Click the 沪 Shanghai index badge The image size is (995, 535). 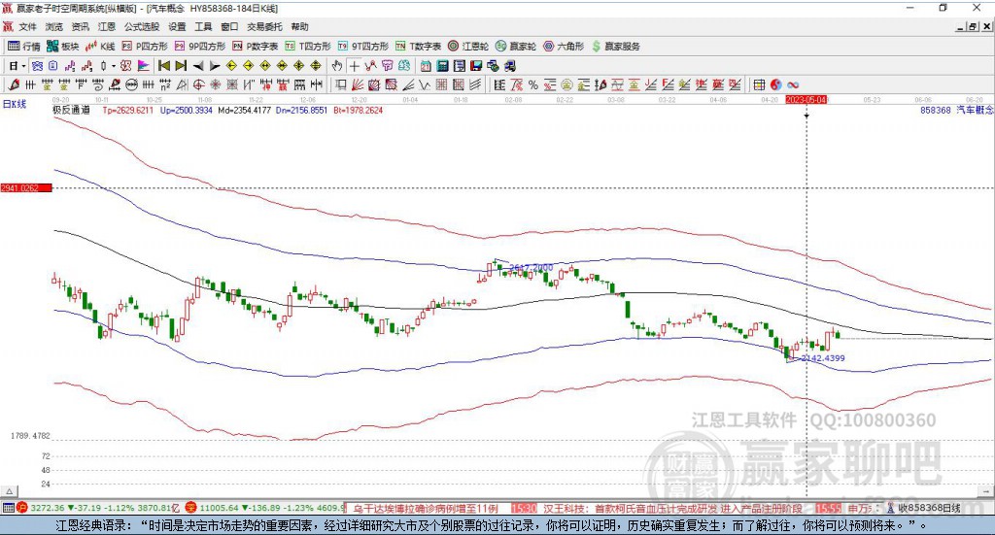point(22,508)
